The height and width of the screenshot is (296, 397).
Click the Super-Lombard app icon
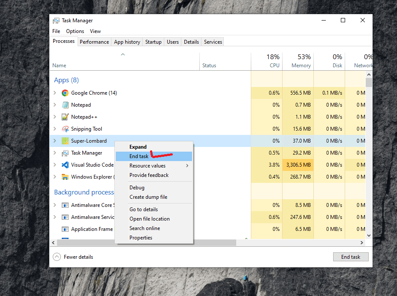(x=65, y=141)
